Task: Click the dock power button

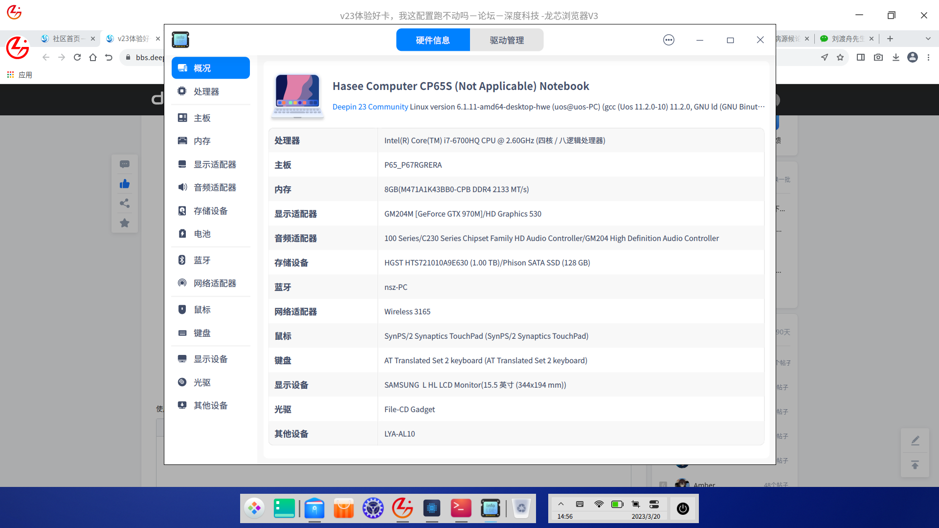Action: tap(683, 508)
